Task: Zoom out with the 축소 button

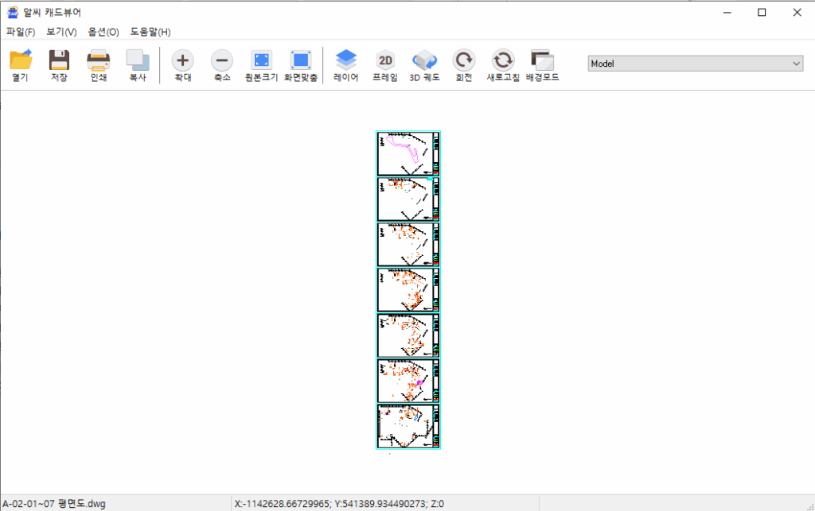Action: tap(222, 65)
